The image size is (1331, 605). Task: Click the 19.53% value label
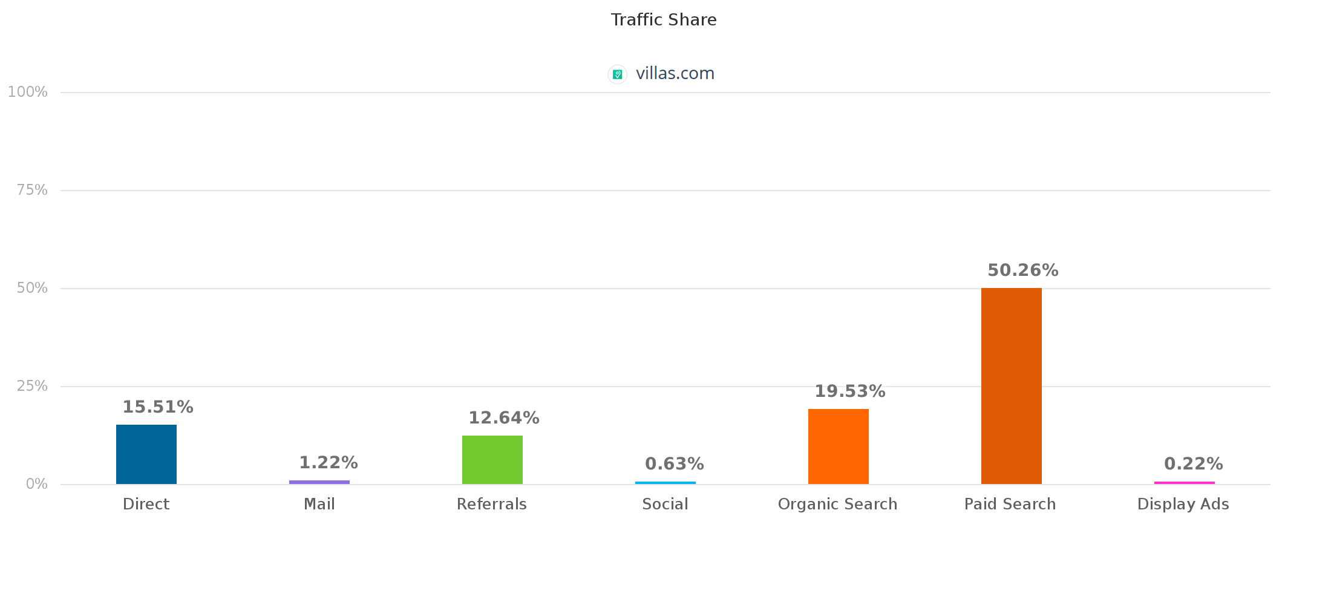(x=850, y=391)
